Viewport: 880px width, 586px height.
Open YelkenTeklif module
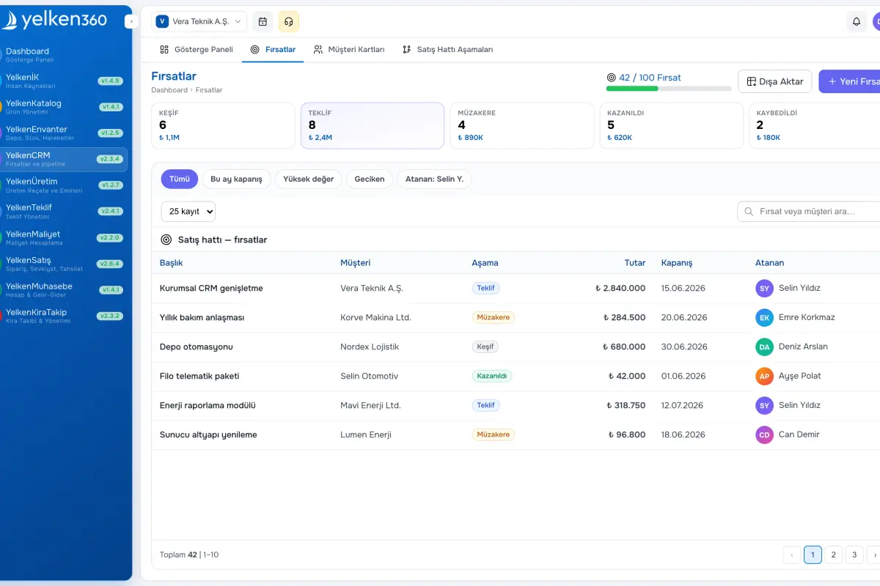click(x=64, y=211)
